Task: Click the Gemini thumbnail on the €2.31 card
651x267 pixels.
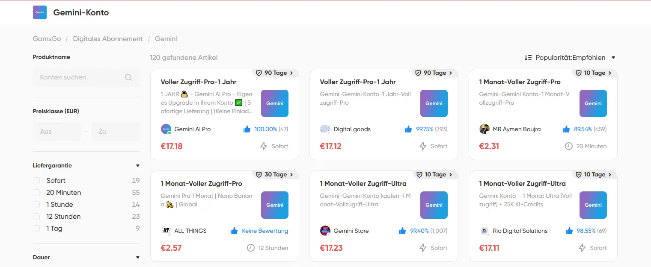Action: click(x=593, y=103)
